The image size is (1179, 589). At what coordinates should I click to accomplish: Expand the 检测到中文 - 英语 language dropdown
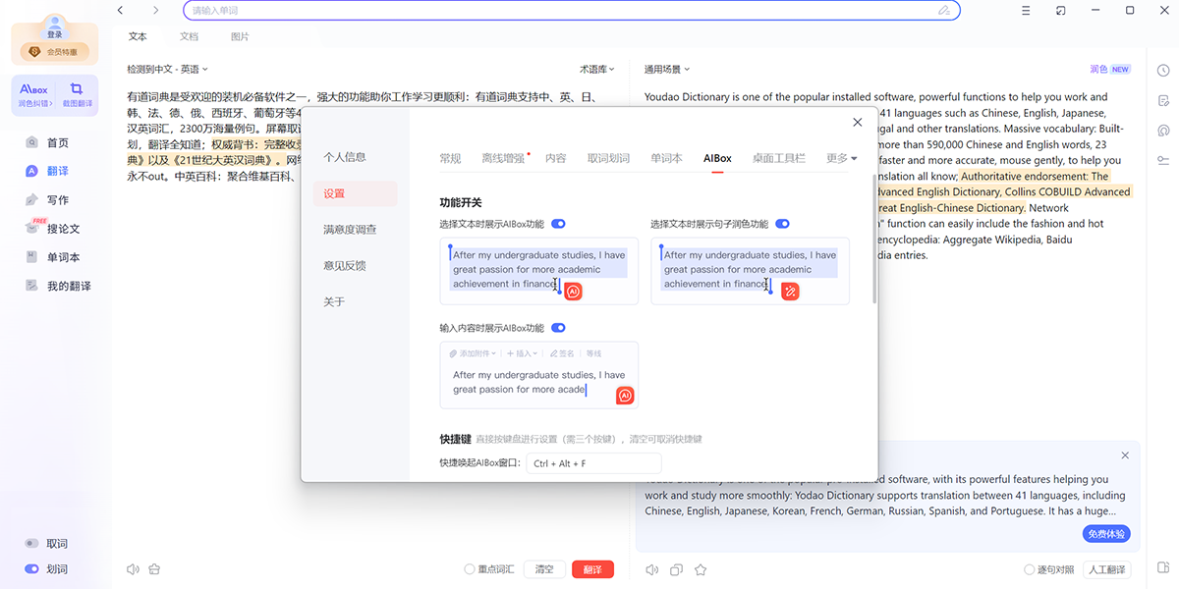167,70
